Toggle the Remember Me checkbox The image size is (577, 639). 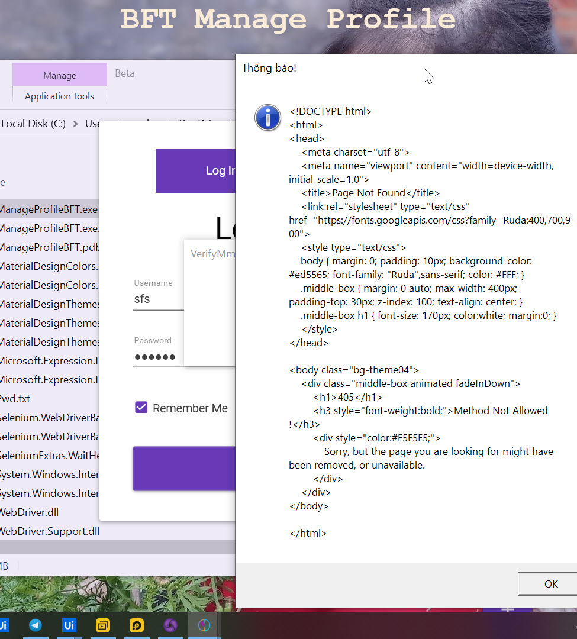pos(141,407)
